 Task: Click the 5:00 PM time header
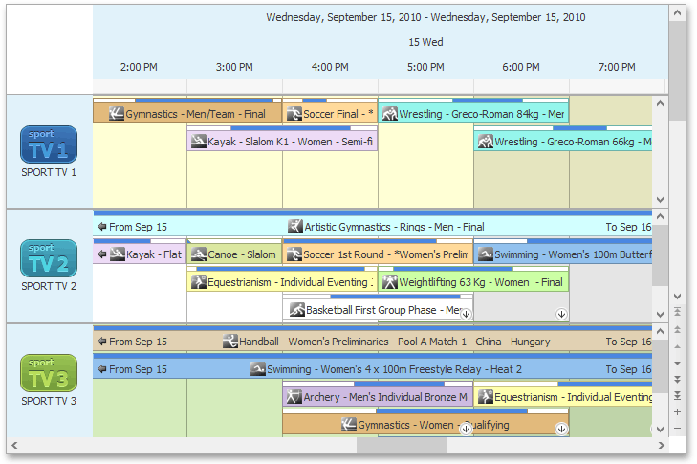pyautogui.click(x=425, y=67)
